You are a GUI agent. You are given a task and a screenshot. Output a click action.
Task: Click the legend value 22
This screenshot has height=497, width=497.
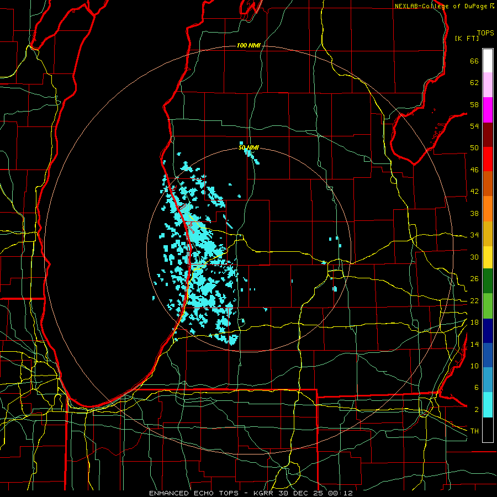474,301
